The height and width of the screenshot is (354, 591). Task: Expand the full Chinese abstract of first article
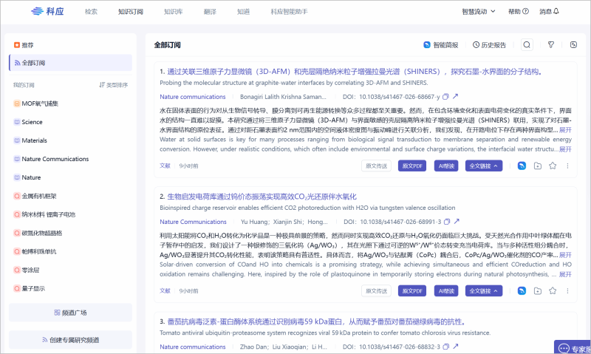click(x=564, y=129)
